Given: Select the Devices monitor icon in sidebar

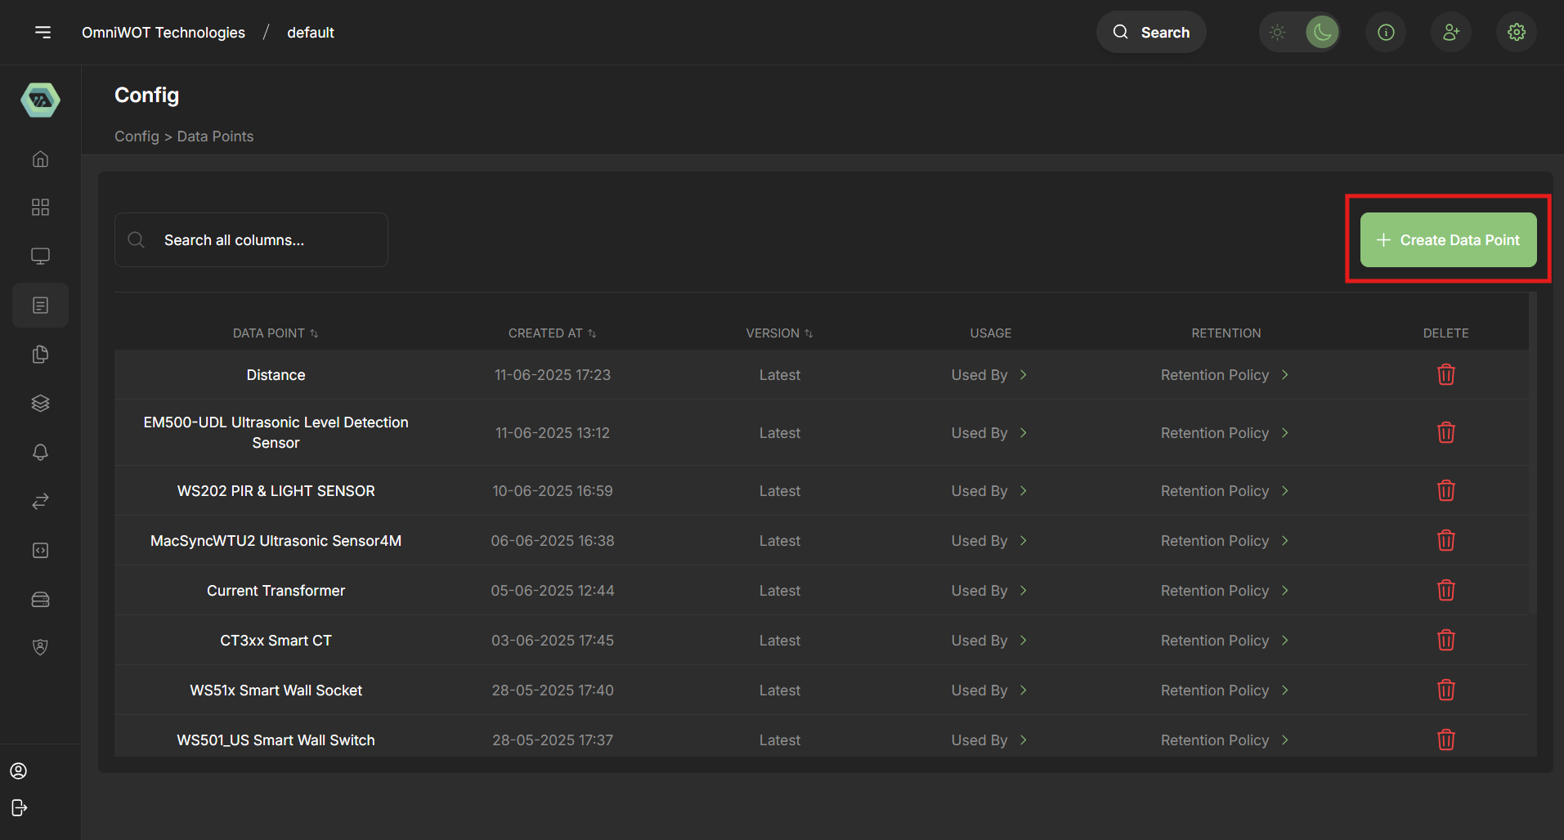Looking at the screenshot, I should 40,256.
